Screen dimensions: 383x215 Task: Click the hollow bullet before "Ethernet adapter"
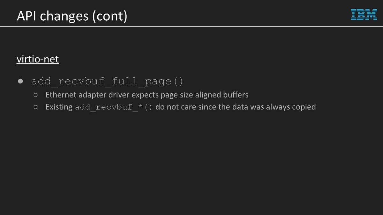pyautogui.click(x=36, y=95)
